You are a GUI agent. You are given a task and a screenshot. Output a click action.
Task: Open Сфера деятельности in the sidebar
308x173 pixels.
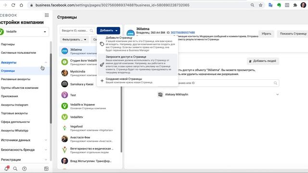coord(15,122)
